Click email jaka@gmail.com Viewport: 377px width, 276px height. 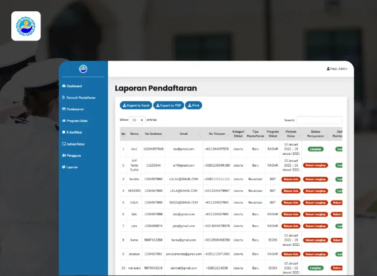pos(184,226)
